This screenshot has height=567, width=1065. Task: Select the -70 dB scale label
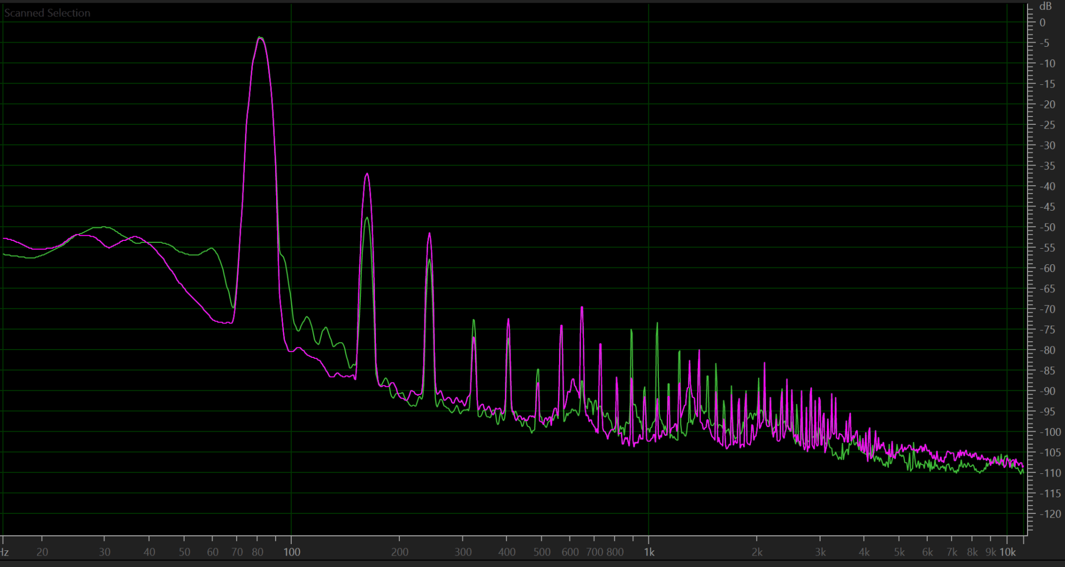coord(1047,310)
